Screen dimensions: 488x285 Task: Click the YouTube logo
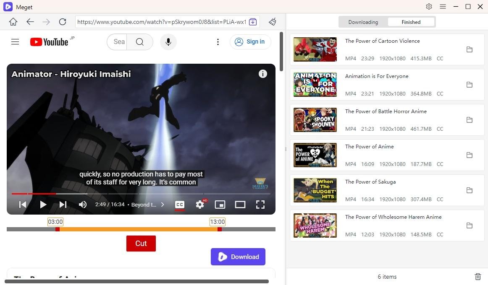point(49,42)
